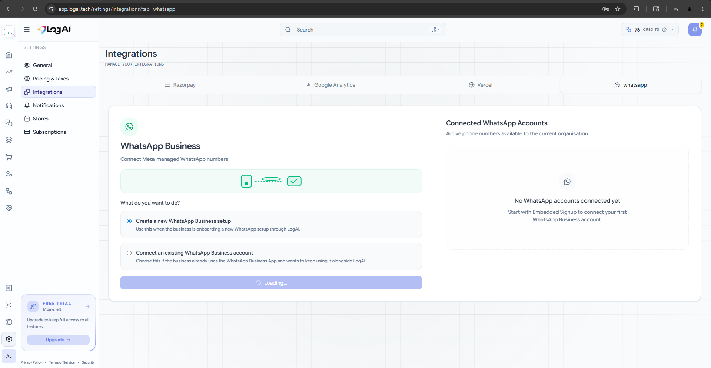Open the Terms of Service link
This screenshot has height=368, width=711.
click(62, 362)
